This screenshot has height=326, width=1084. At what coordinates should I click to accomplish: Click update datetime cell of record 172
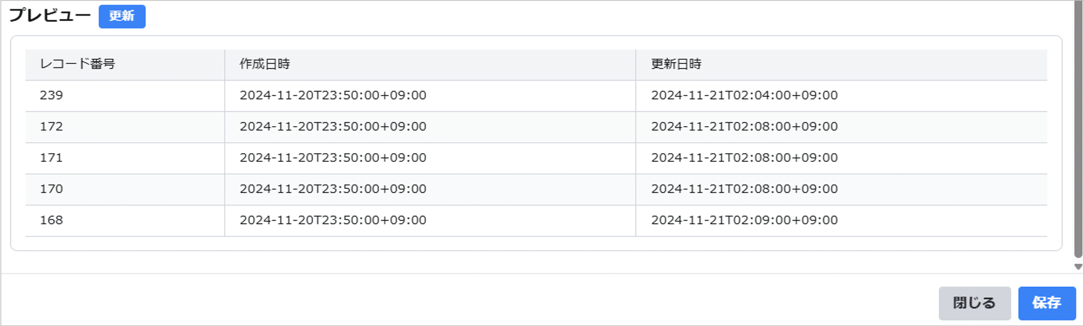click(x=744, y=126)
